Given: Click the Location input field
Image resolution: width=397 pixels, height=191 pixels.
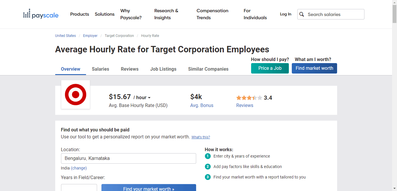Looking at the screenshot, I should point(128,158).
